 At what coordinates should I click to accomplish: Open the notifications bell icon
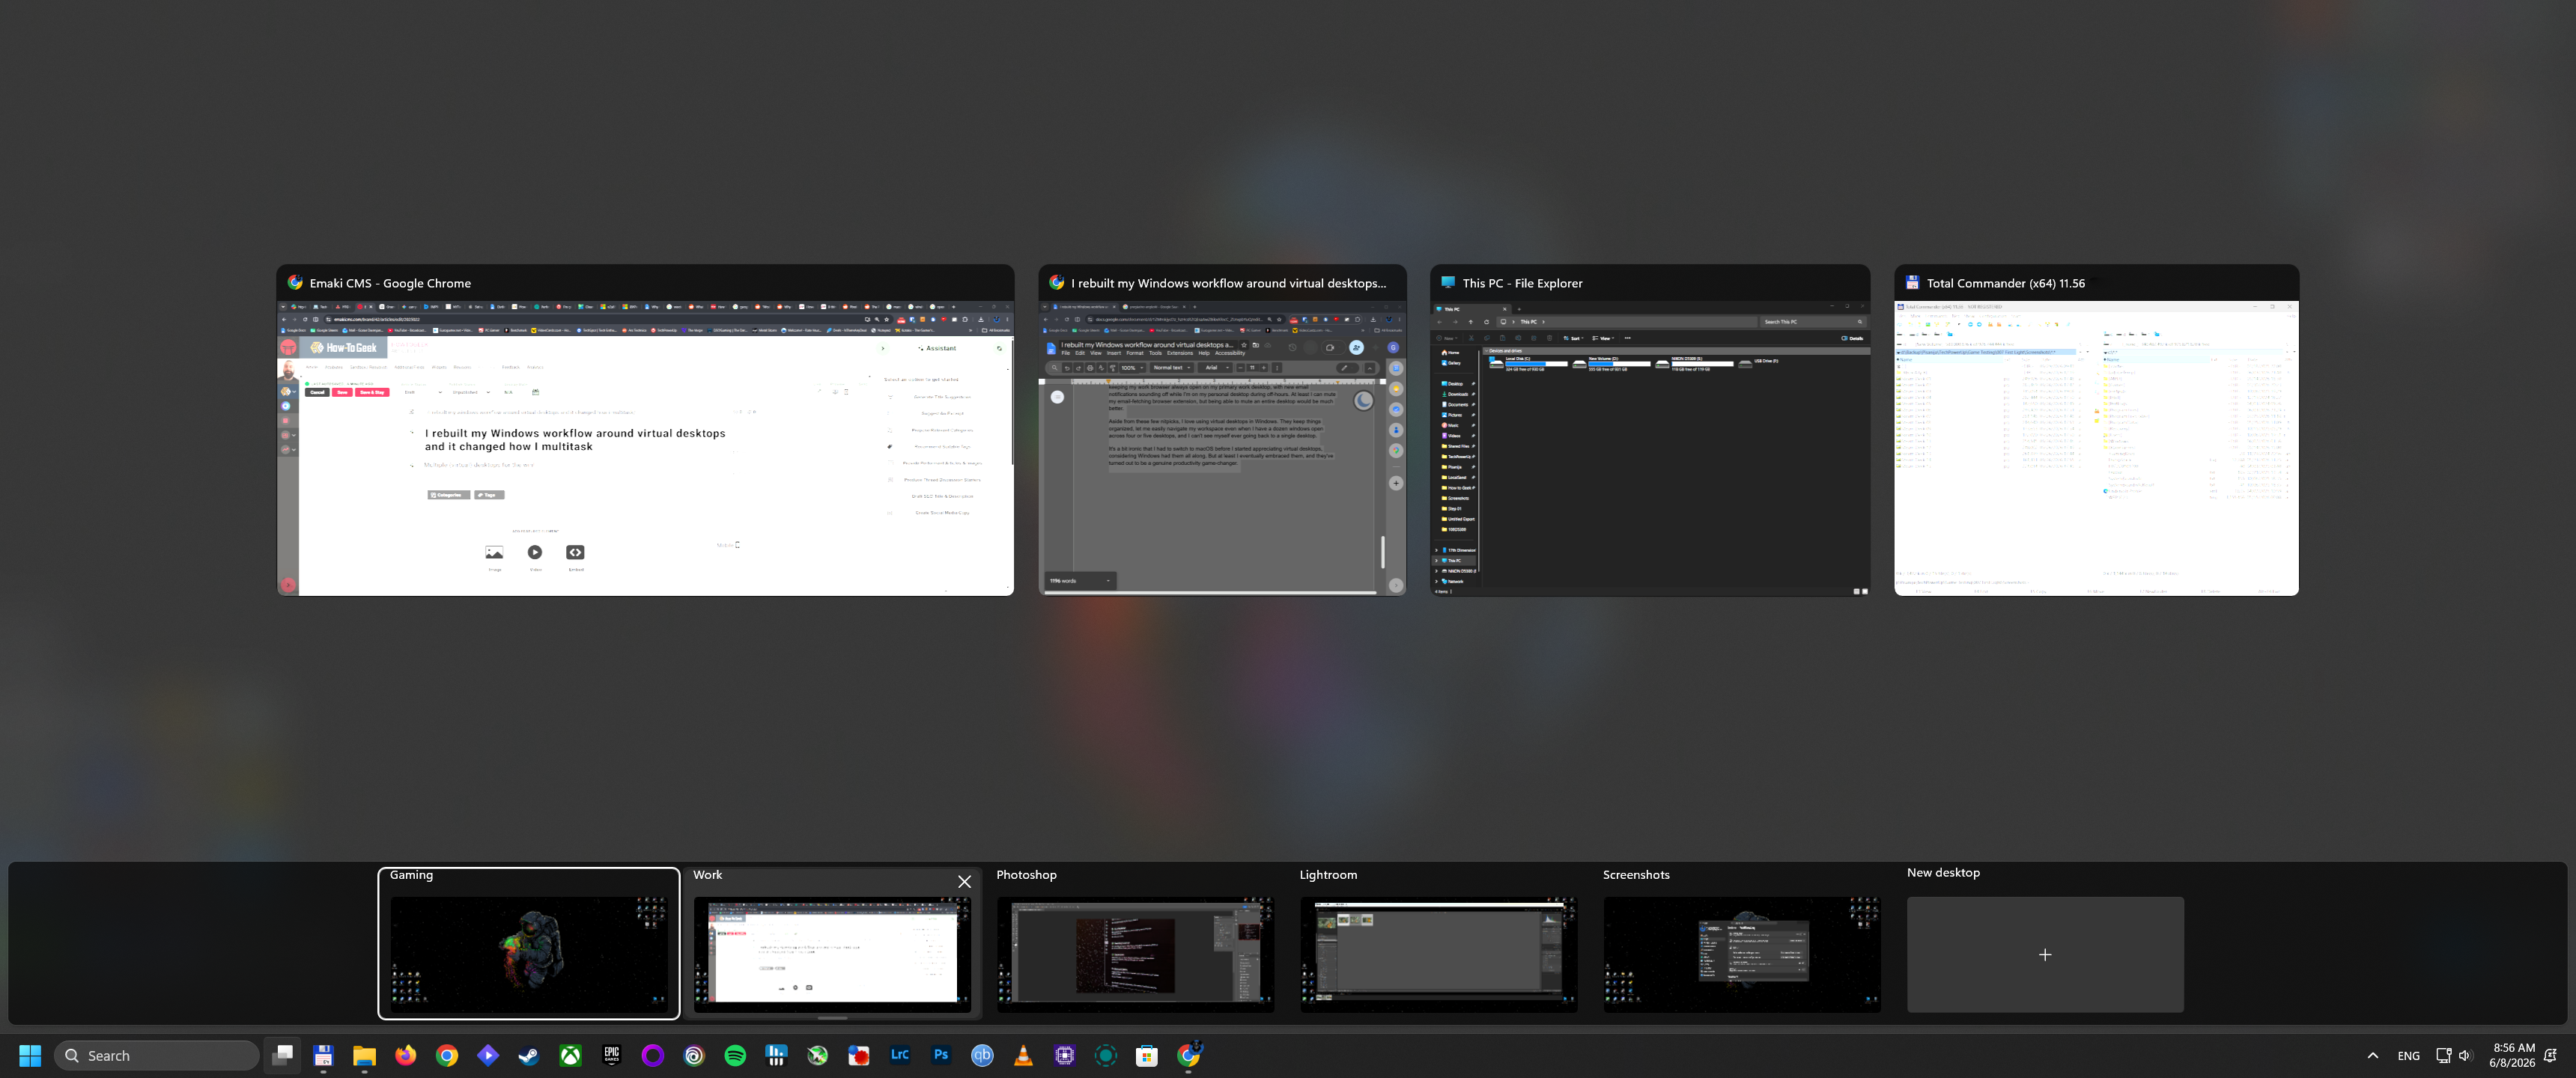click(x=2551, y=1055)
